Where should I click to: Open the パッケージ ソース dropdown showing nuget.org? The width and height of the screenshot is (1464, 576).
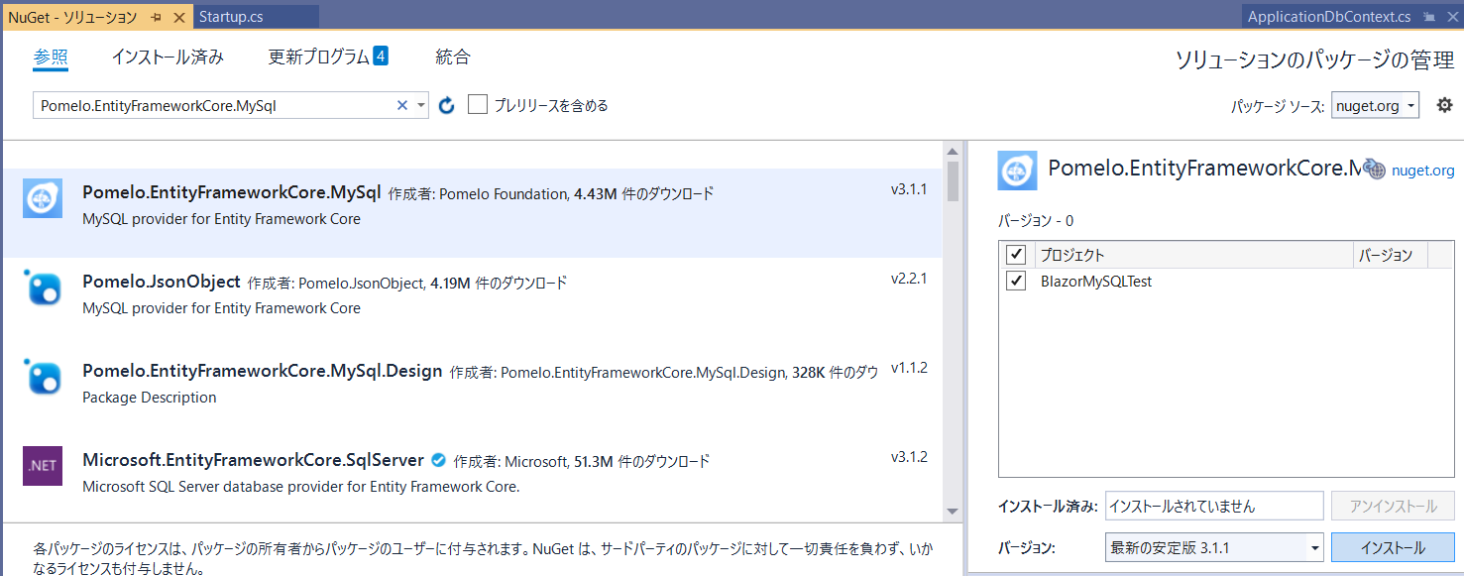point(1375,104)
